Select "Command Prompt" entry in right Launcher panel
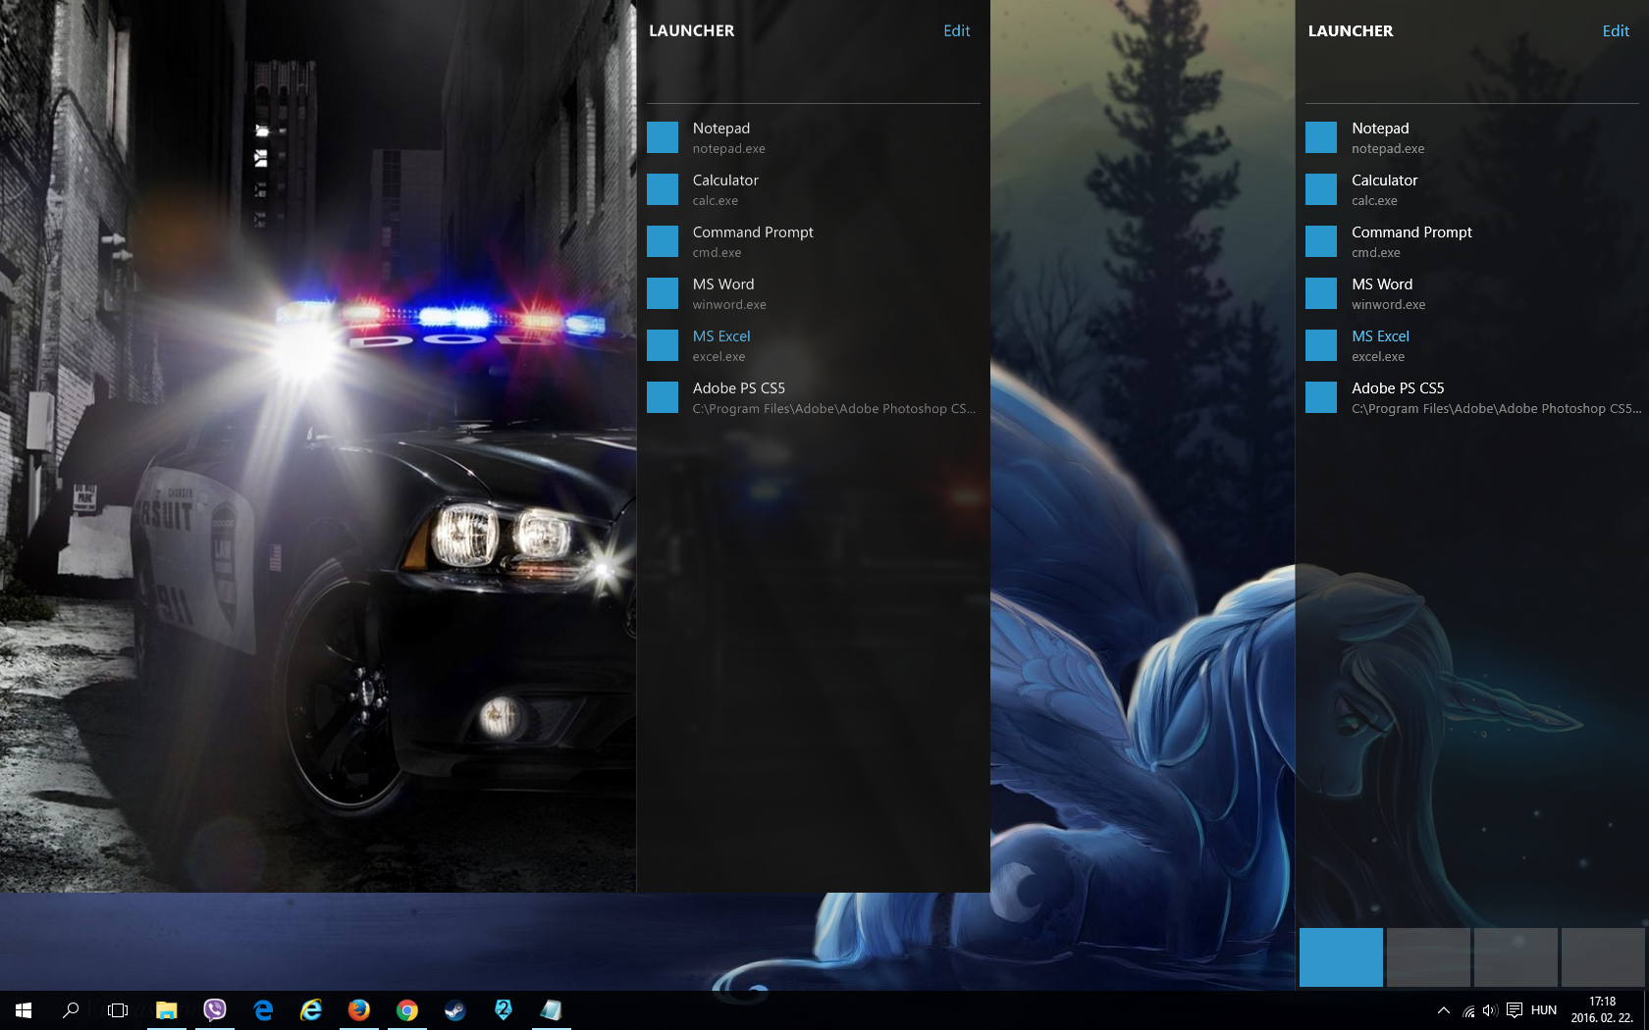Screen dimensions: 1649x1030 tap(1472, 241)
